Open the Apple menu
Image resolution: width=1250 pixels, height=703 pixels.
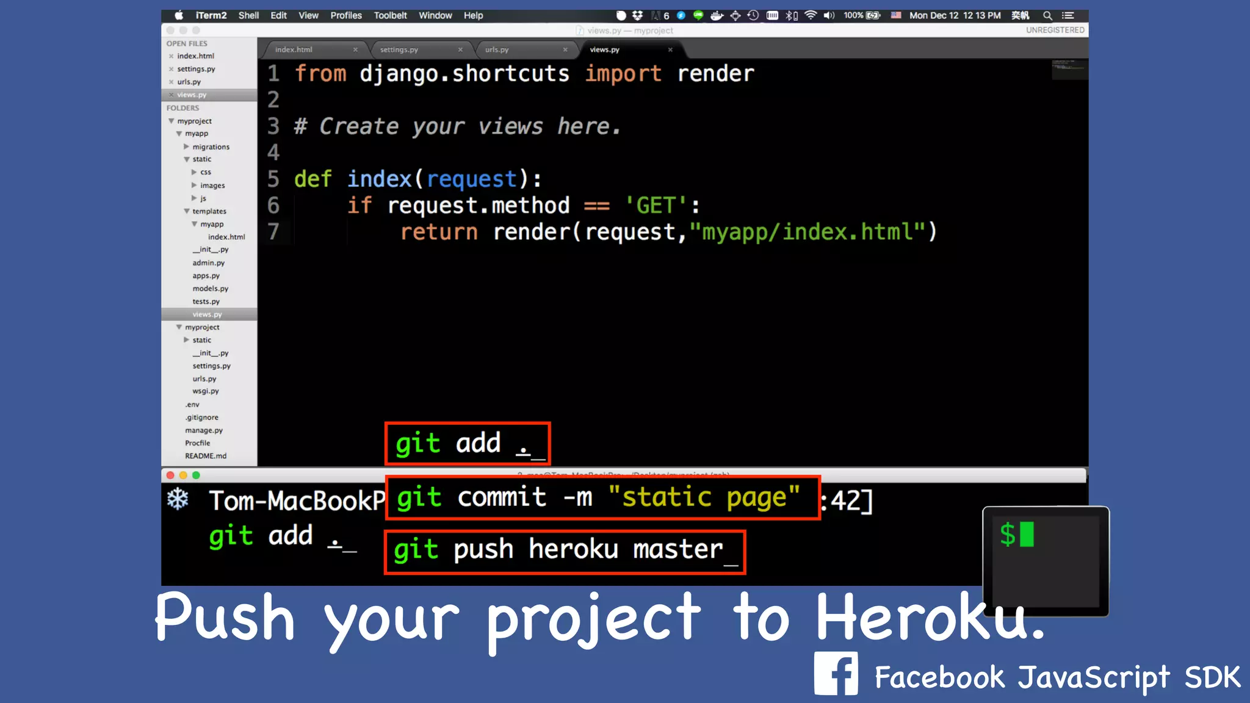point(179,15)
